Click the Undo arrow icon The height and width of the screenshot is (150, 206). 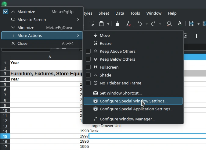coord(140,24)
